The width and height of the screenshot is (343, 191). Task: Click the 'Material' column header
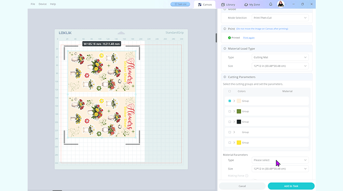tap(287, 91)
